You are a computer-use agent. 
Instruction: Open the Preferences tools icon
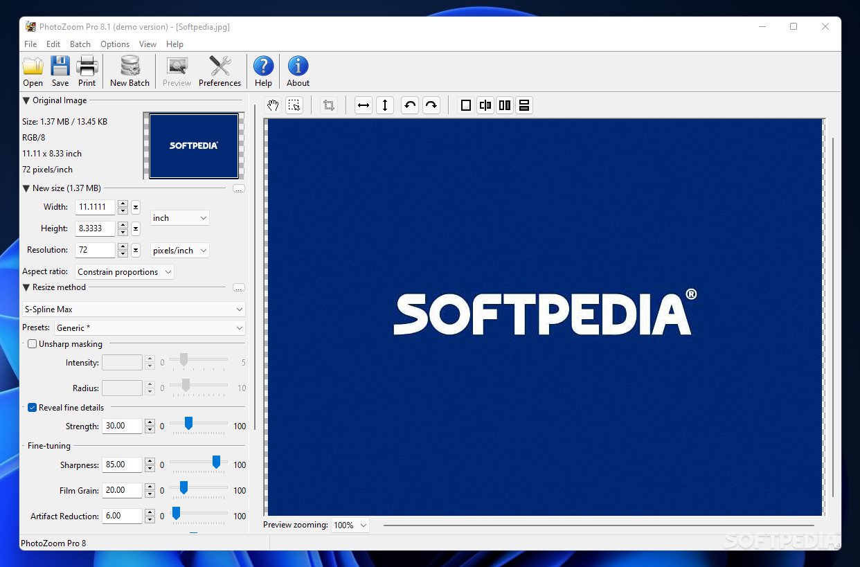click(x=220, y=66)
